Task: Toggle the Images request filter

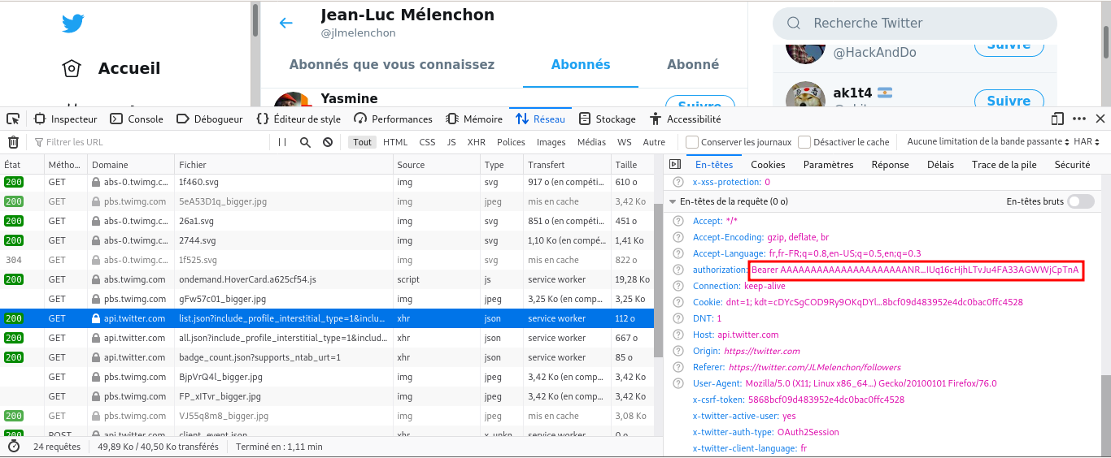Action: (x=551, y=142)
